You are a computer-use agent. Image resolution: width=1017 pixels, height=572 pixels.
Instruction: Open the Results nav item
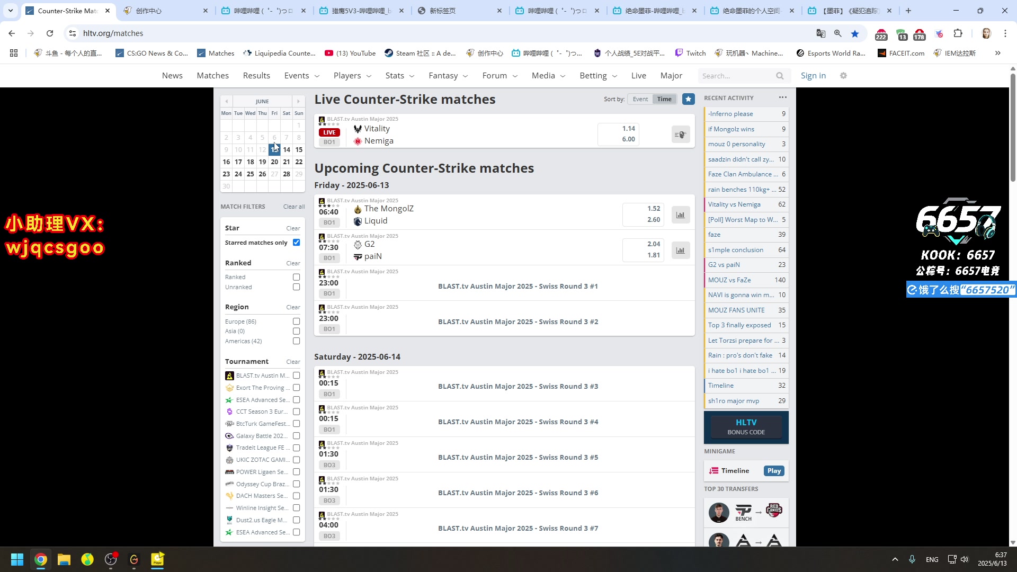pyautogui.click(x=256, y=76)
